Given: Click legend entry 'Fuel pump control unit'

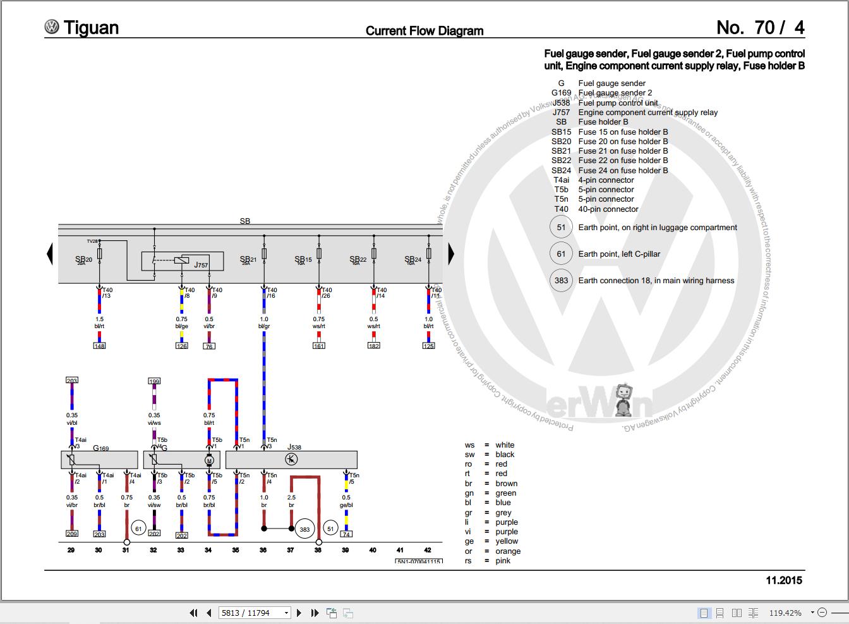Looking at the screenshot, I should point(618,103).
